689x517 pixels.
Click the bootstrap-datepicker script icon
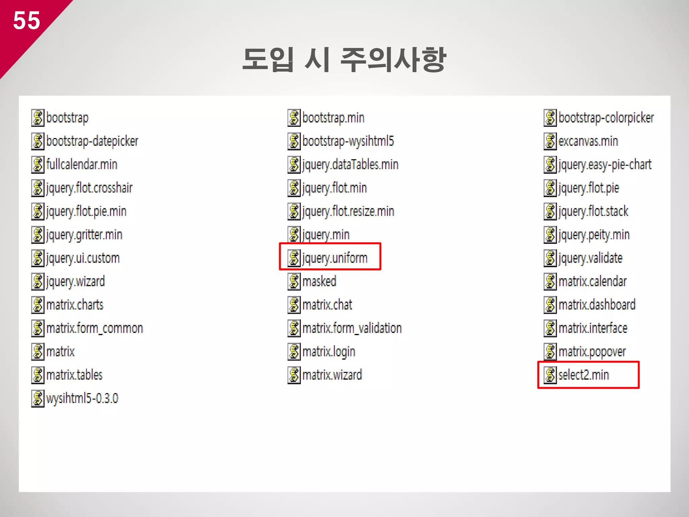click(38, 141)
